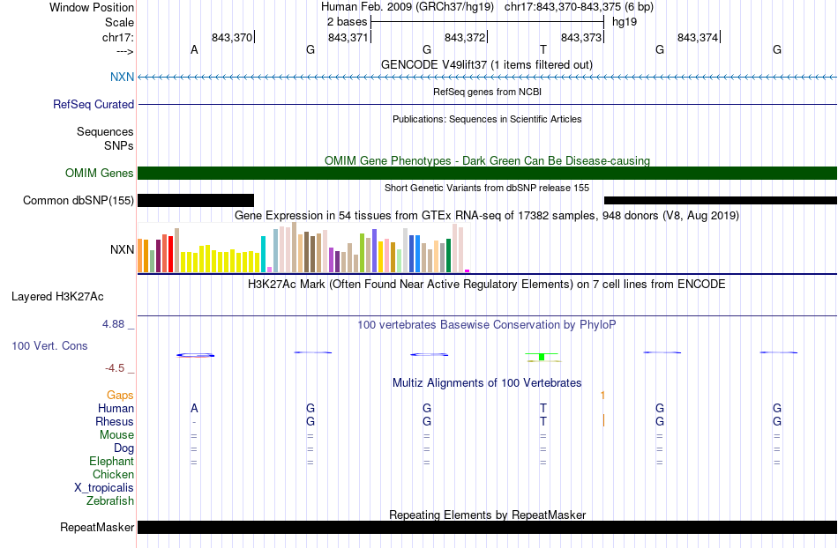The width and height of the screenshot is (838, 548).
Task: Click the Gaps label in Multiz track
Action: coord(120,396)
